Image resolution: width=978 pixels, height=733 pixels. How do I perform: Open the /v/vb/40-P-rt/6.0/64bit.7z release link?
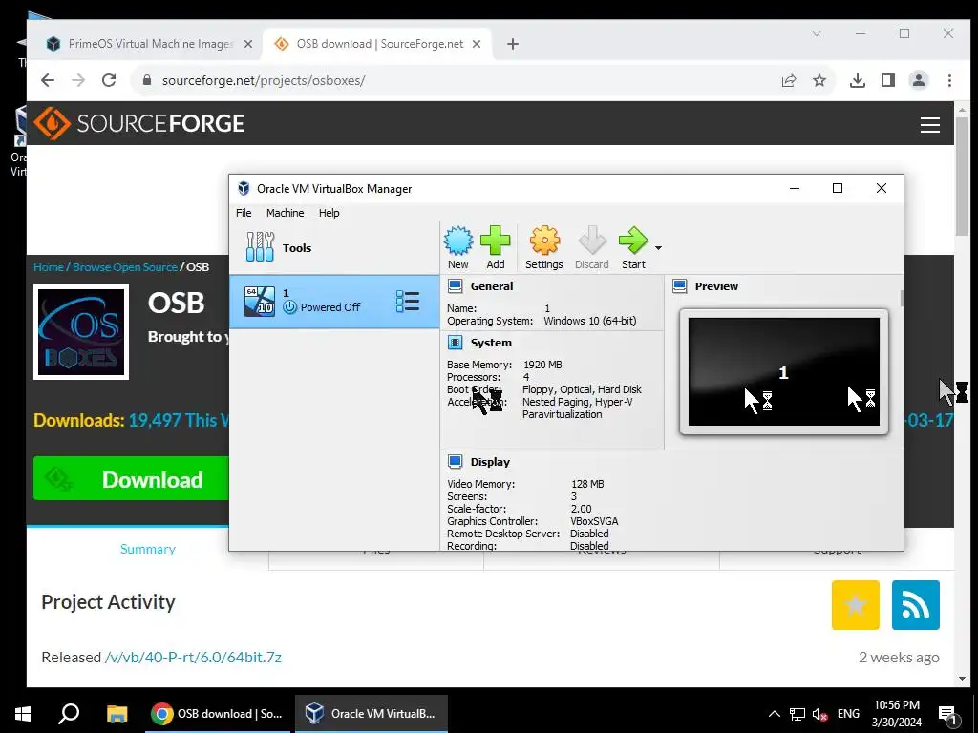pyautogui.click(x=193, y=657)
